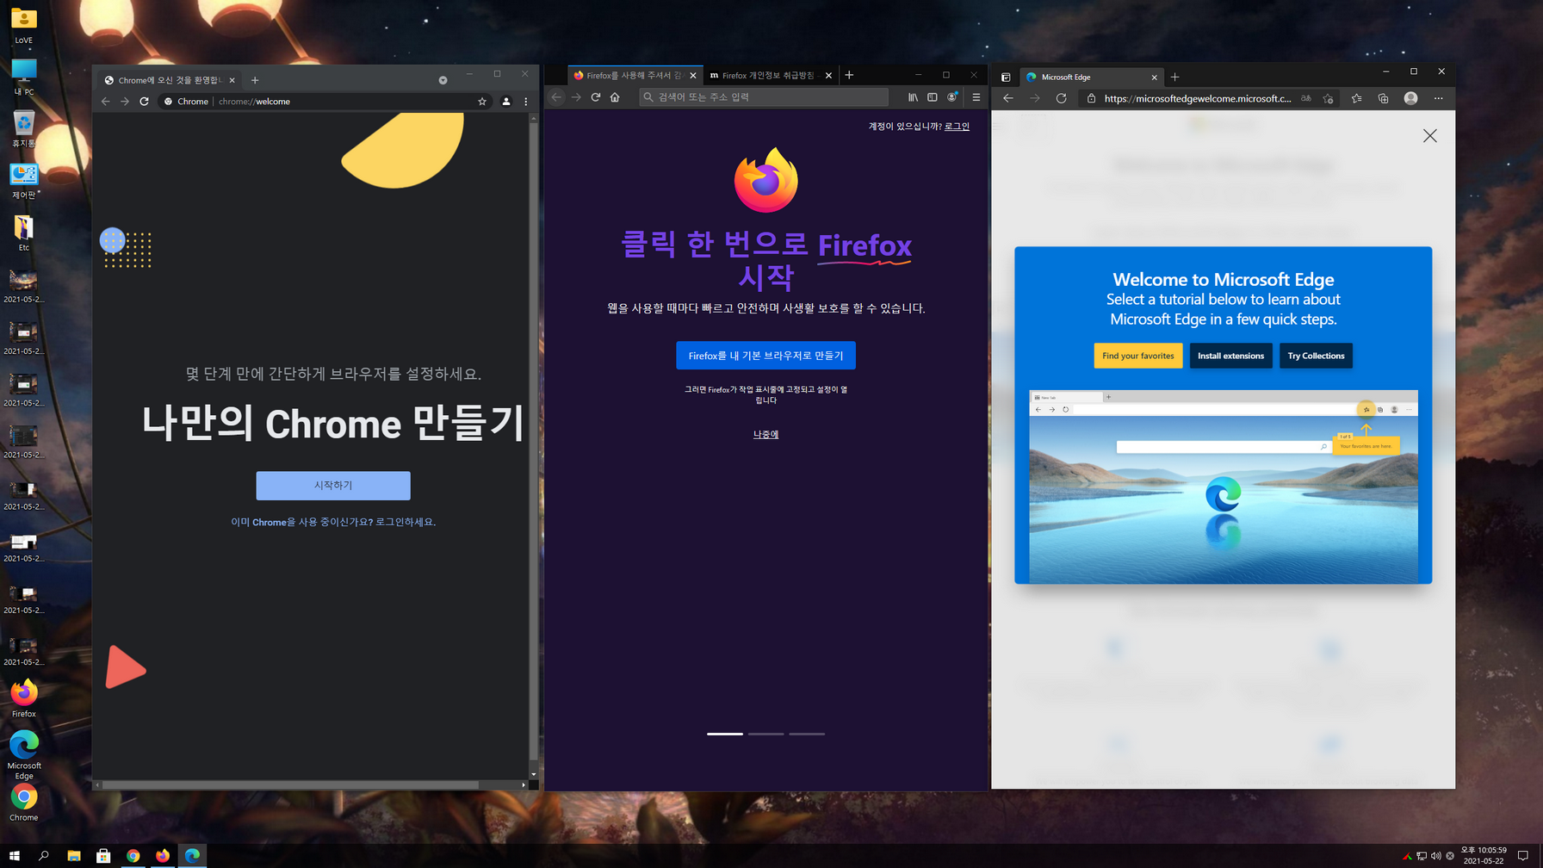This screenshot has width=1543, height=868.
Task: Click the 나중에 link in Firefox
Action: pos(765,435)
